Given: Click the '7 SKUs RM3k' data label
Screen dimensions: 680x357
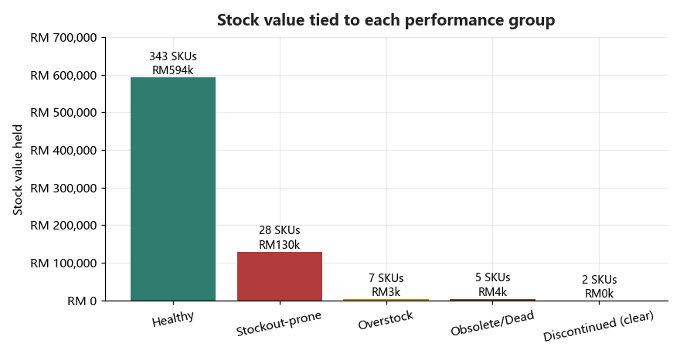Looking at the screenshot, I should [x=386, y=285].
